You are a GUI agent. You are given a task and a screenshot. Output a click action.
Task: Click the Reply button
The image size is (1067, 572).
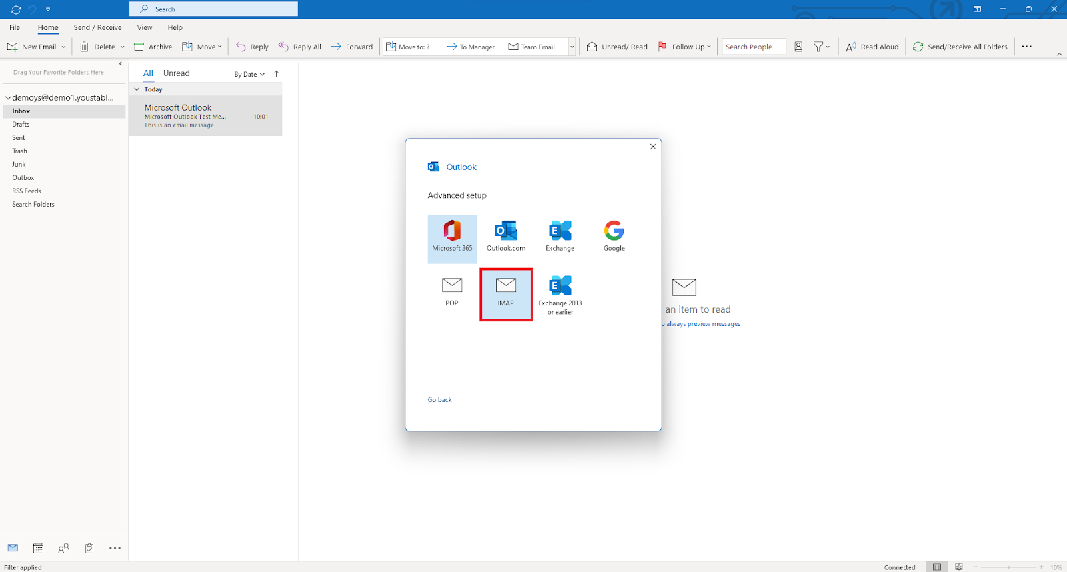(252, 47)
